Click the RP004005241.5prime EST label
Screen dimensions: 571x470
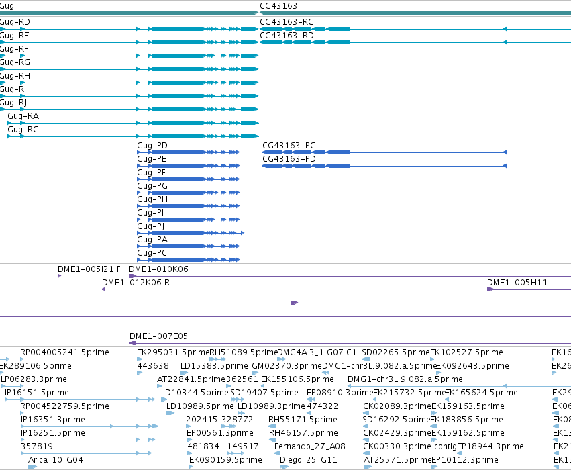(x=65, y=352)
